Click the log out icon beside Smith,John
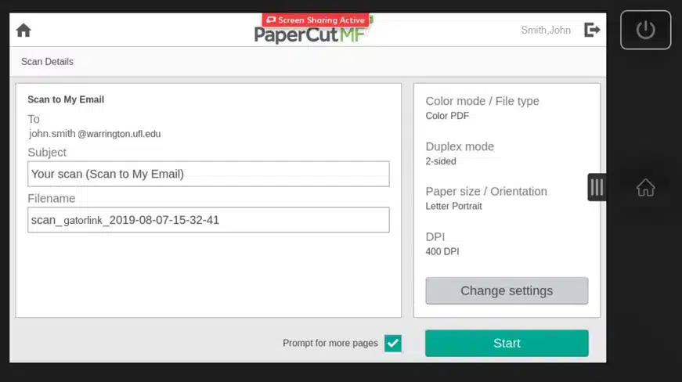The image size is (682, 382). [x=592, y=30]
